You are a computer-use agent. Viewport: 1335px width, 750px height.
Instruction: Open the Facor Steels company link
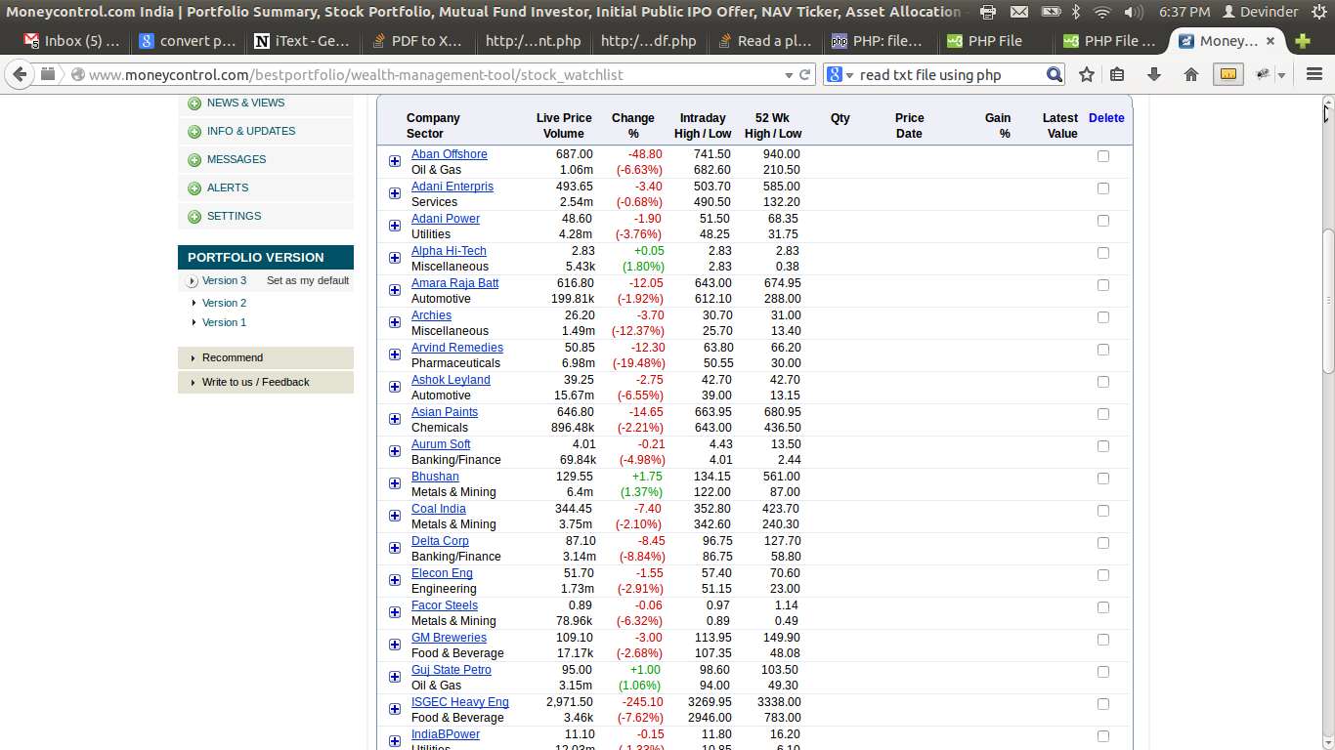pos(445,605)
